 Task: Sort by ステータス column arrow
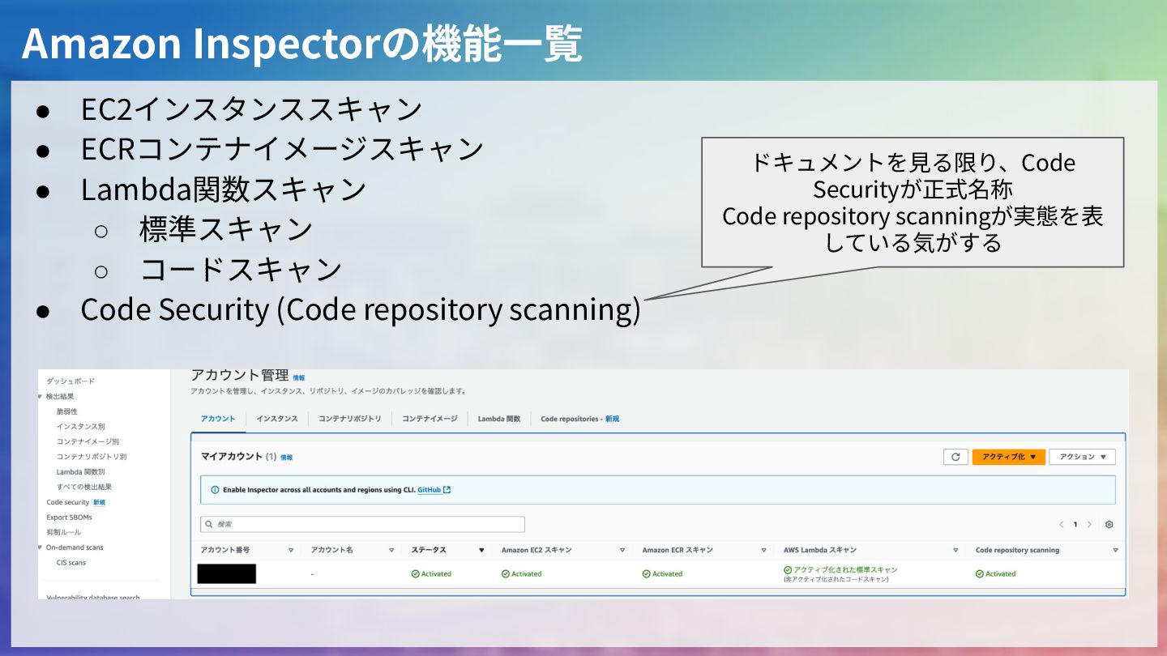click(x=481, y=550)
